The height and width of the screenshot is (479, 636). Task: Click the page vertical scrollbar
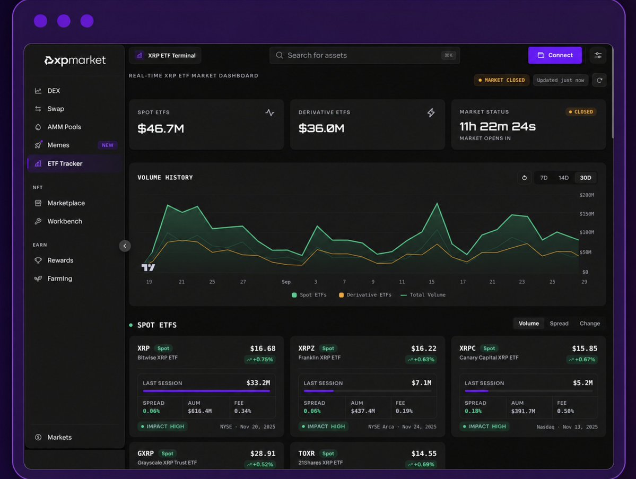click(612, 91)
